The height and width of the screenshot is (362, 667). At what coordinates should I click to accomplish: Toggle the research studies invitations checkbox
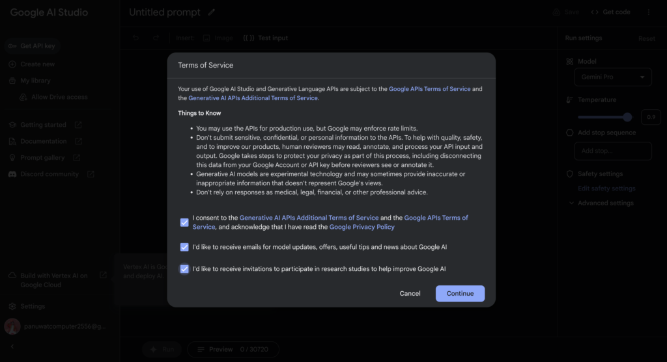[x=184, y=268]
